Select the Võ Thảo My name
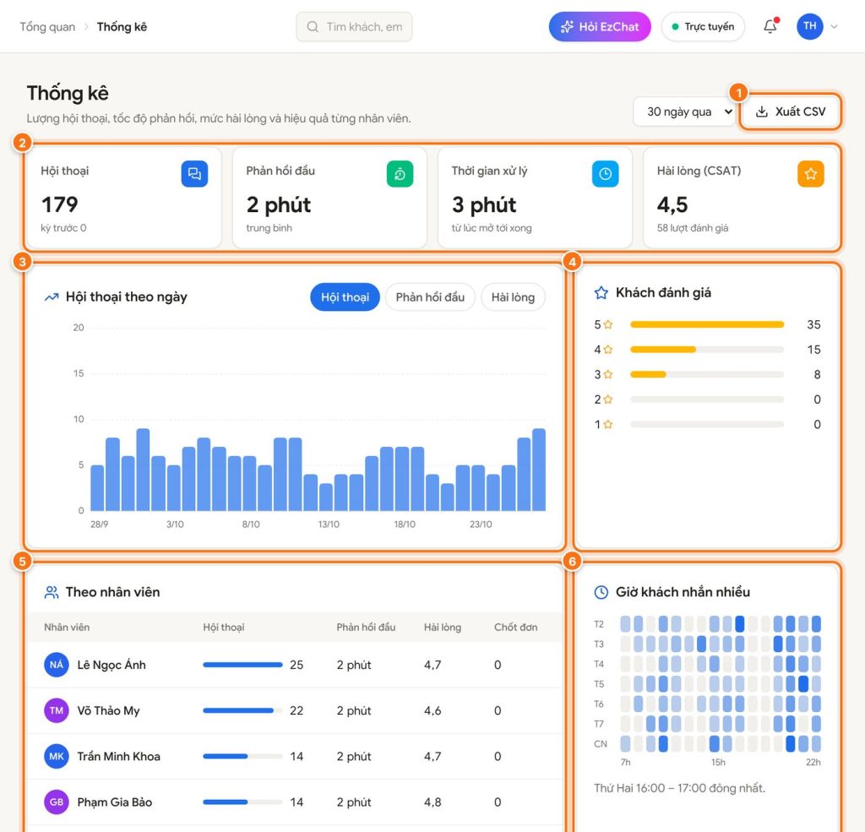Screen dimensions: 865x832 click(108, 710)
